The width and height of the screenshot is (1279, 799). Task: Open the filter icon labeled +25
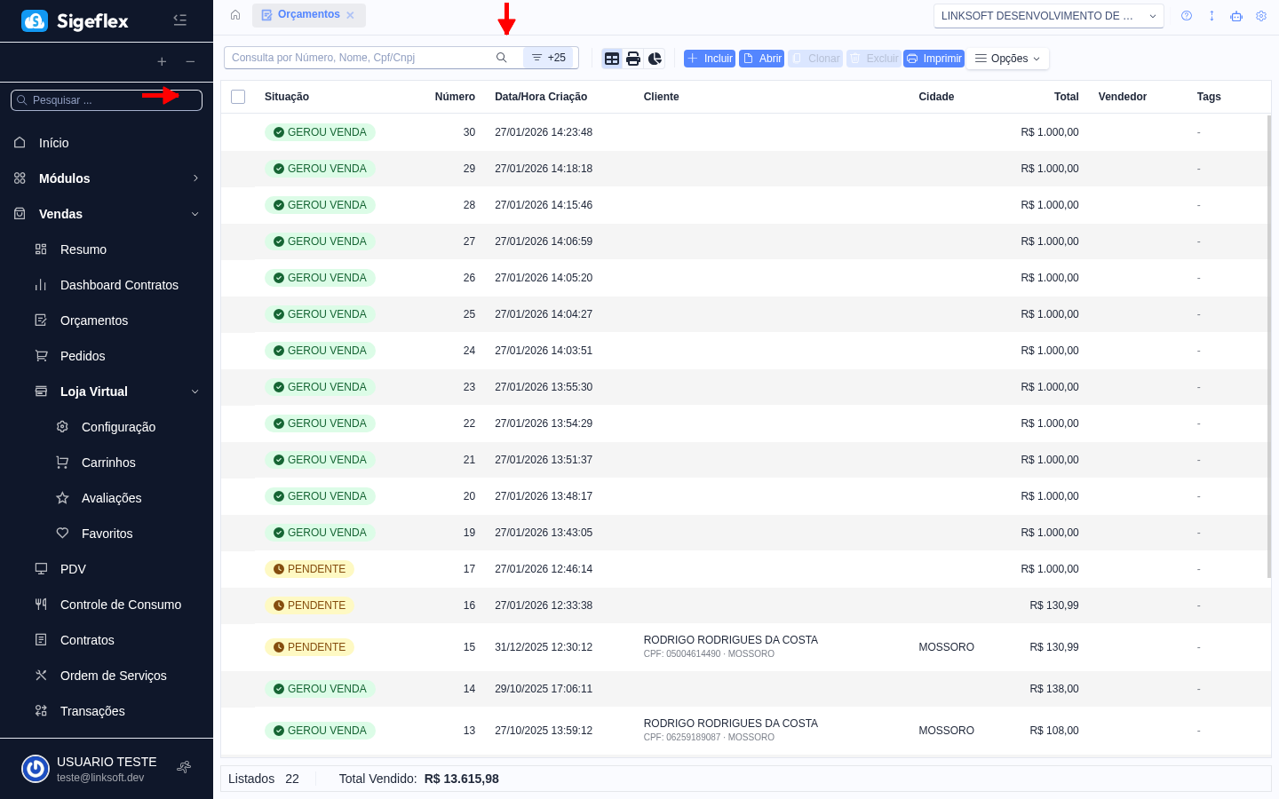tap(551, 57)
